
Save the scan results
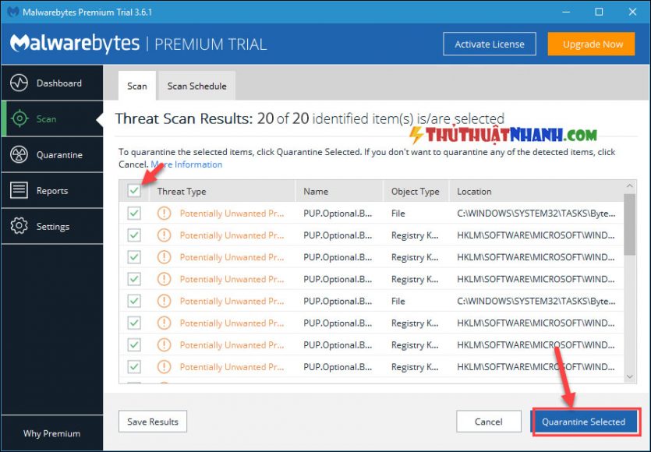point(152,421)
